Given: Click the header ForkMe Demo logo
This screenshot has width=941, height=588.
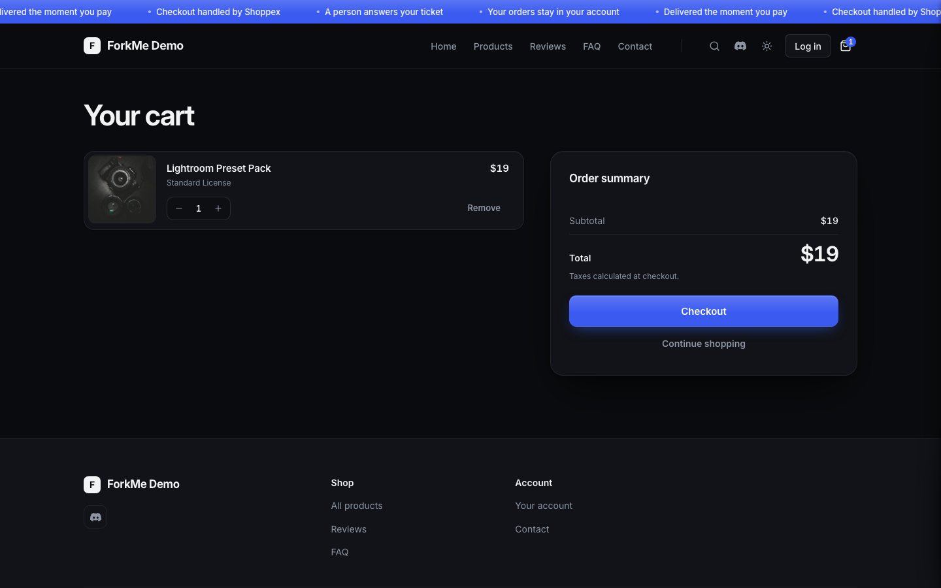Looking at the screenshot, I should (133, 46).
